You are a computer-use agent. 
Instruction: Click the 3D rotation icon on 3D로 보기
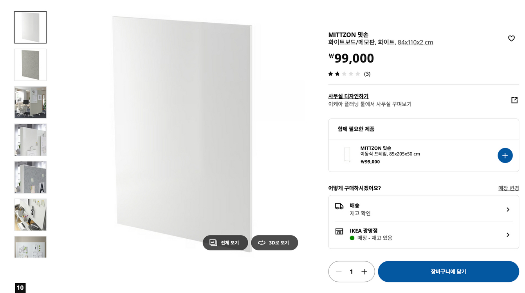coord(262,243)
